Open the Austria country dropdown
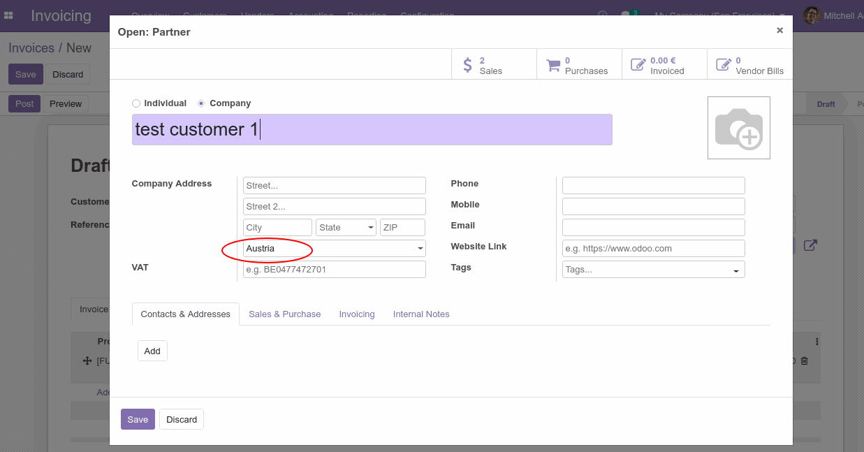The height and width of the screenshot is (452, 864). coord(335,249)
